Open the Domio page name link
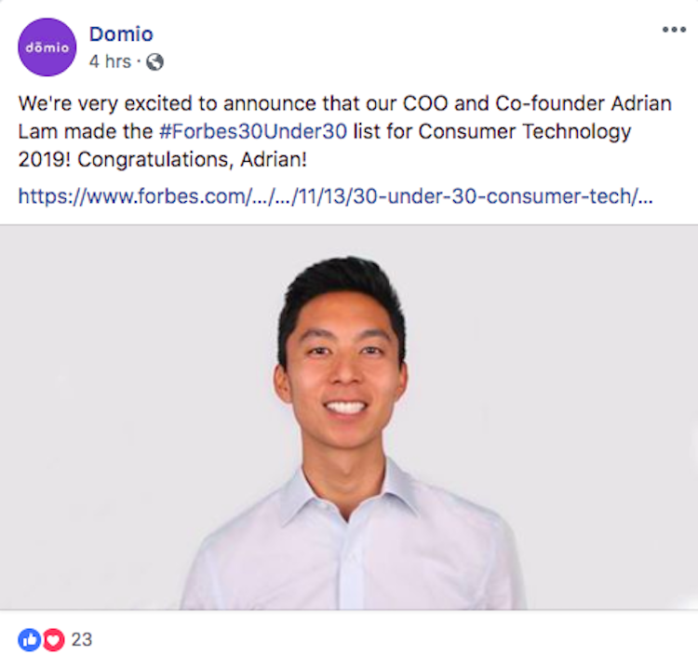This screenshot has width=698, height=668. point(121,34)
